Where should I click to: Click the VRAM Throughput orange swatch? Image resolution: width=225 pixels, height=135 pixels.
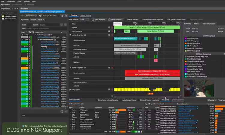click(186, 43)
